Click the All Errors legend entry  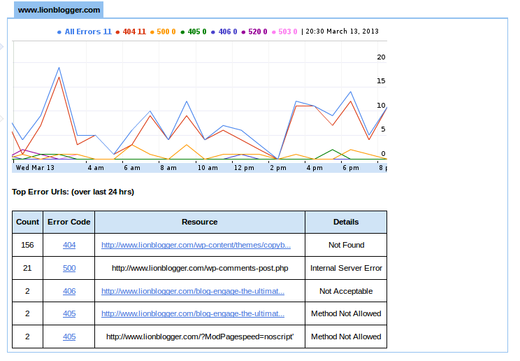coord(84,31)
